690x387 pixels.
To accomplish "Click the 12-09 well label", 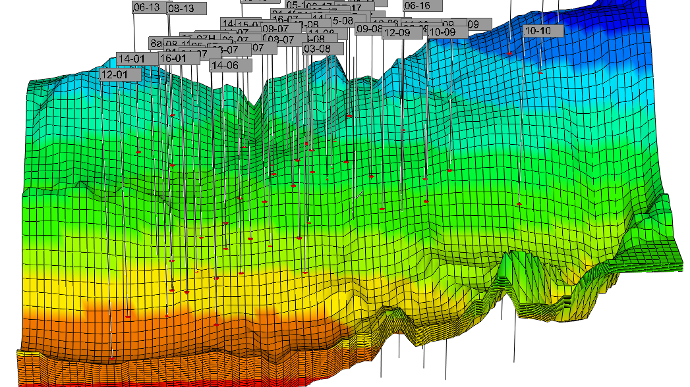I will point(402,32).
